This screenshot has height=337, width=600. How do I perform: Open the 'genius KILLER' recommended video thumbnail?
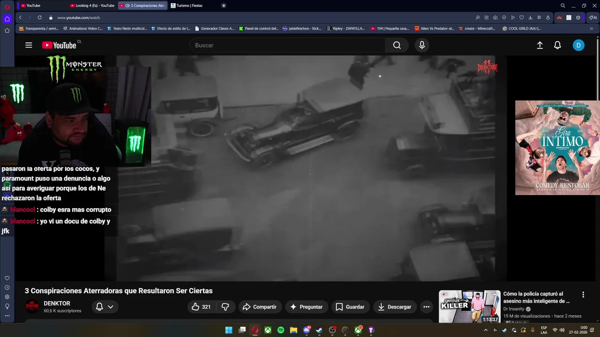point(469,307)
